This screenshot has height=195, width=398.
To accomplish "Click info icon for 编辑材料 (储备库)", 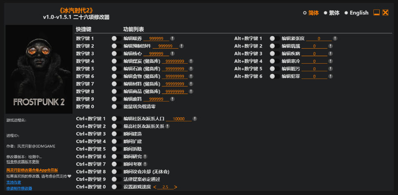I will coord(191,84).
